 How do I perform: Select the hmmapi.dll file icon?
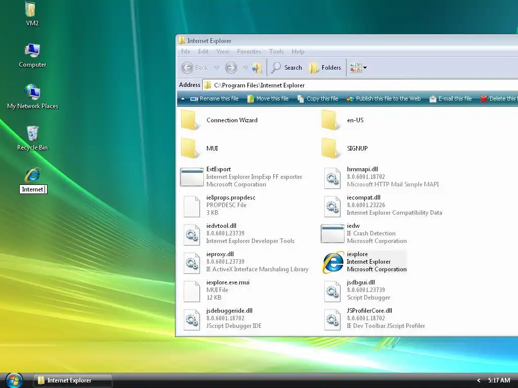click(332, 178)
